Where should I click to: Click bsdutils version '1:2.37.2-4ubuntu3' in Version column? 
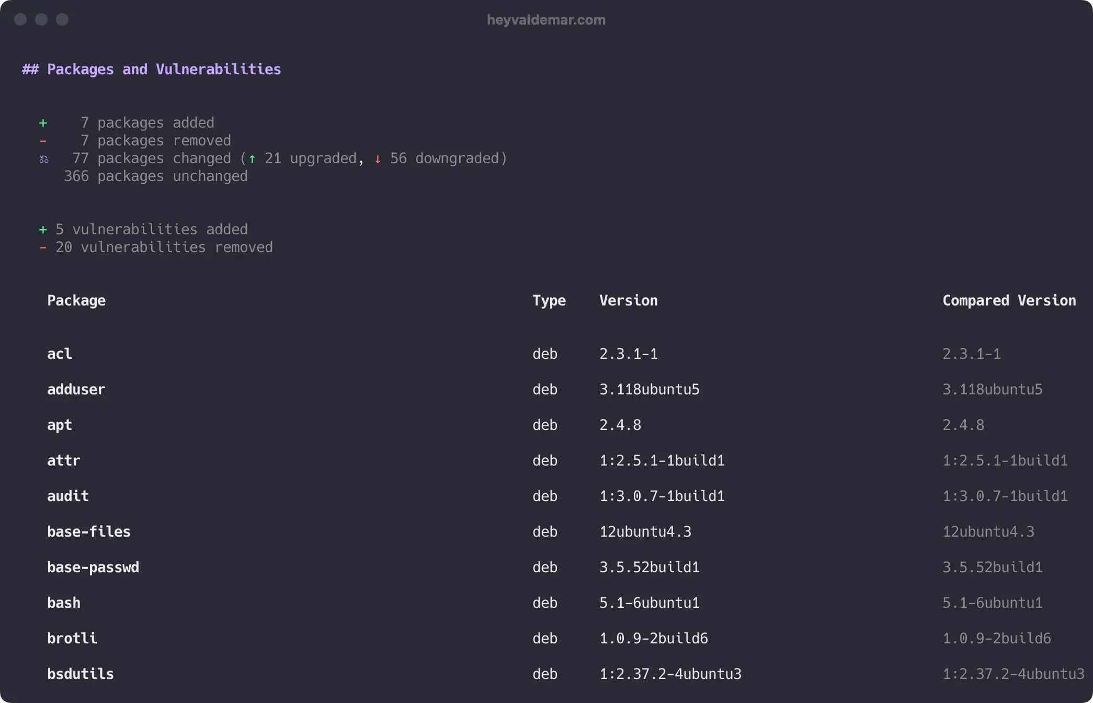coord(670,674)
